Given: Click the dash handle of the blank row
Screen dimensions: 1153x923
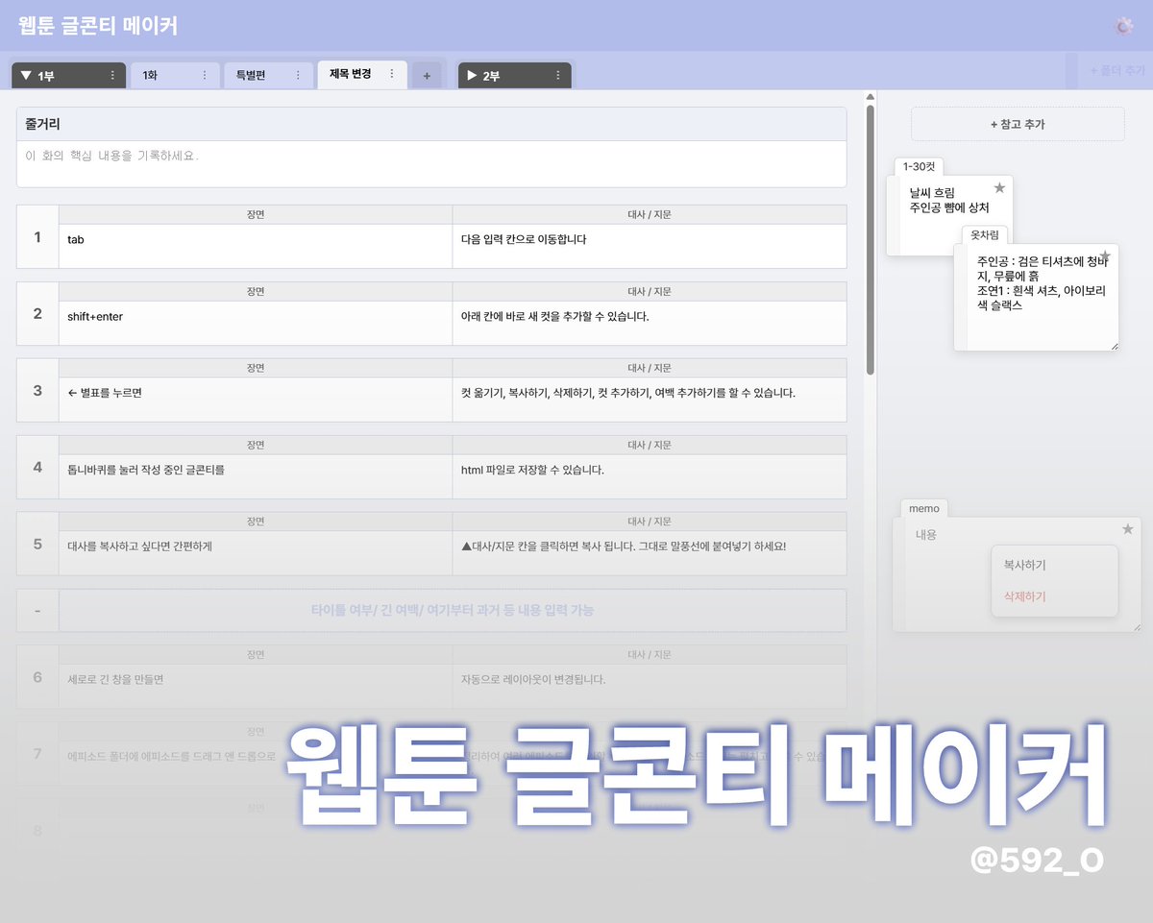Looking at the screenshot, I should pyautogui.click(x=37, y=610).
